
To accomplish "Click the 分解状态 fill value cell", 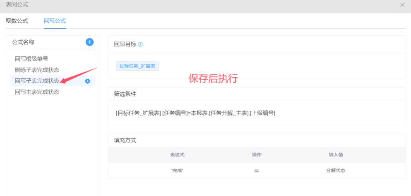I will click(x=336, y=171).
